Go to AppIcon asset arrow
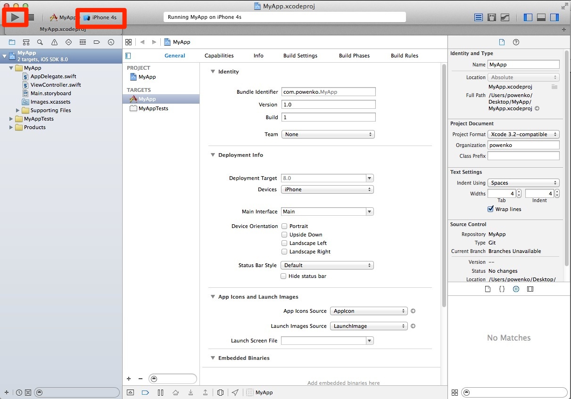Screen dimensions: 571x399 click(x=413, y=311)
